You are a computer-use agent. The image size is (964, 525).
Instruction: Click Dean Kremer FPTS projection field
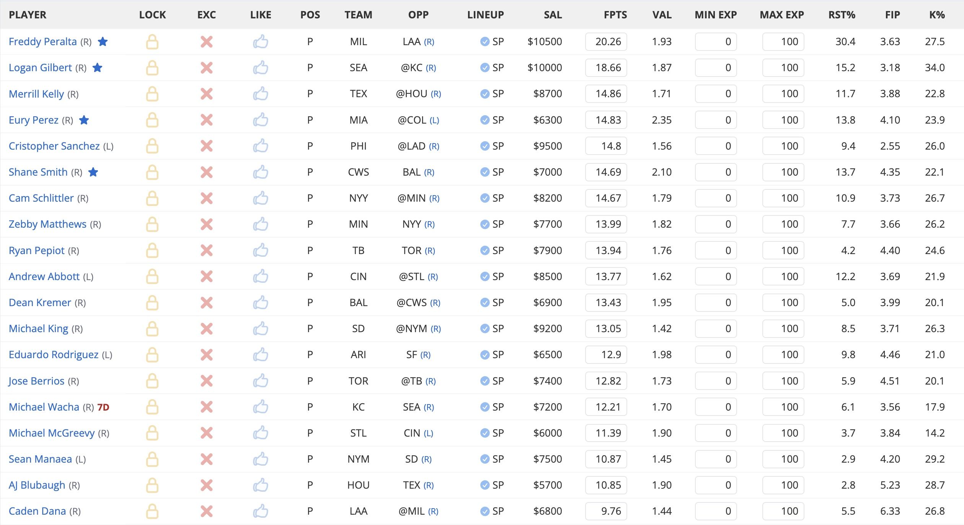[606, 303]
